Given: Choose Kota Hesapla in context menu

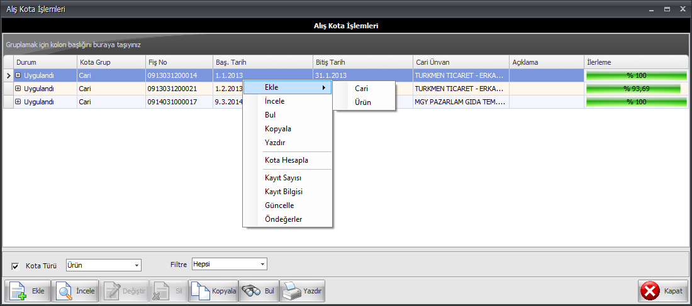Looking at the screenshot, I should pos(286,160).
